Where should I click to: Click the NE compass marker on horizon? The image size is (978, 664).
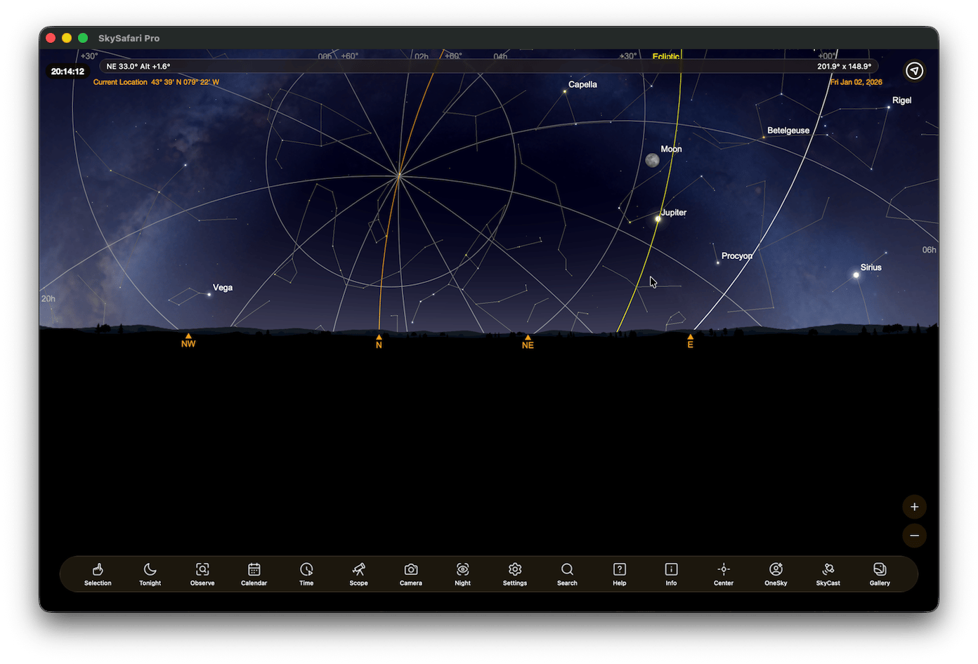pos(528,342)
